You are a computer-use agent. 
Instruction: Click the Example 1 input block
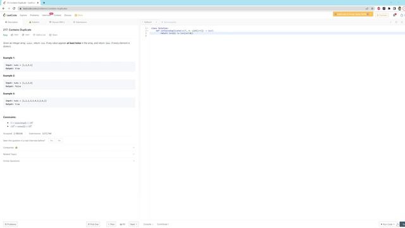click(x=69, y=66)
